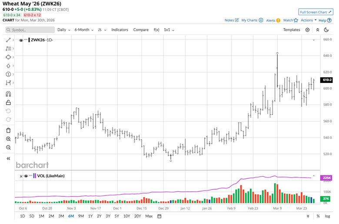Toggle visibility of VOL indicator
339x224 pixels.
[x=26, y=176]
